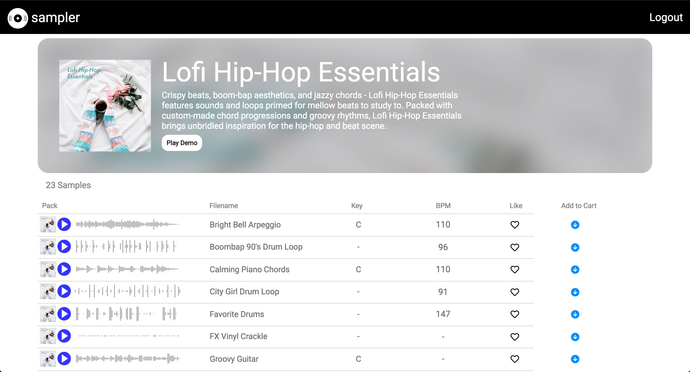Select the Calming Piano Chords filename

tap(250, 269)
